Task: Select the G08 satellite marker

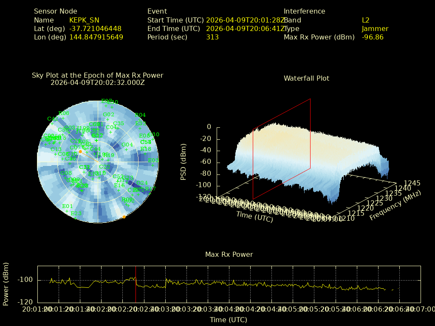Action: click(65, 178)
